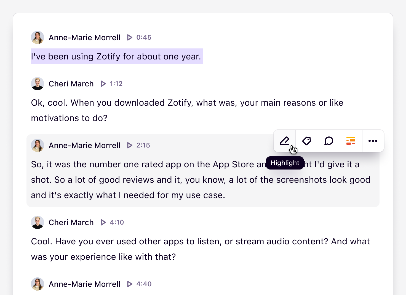Viewport: 406px width, 295px height.
Task: Select the Highlight pen tool
Action: pos(285,141)
